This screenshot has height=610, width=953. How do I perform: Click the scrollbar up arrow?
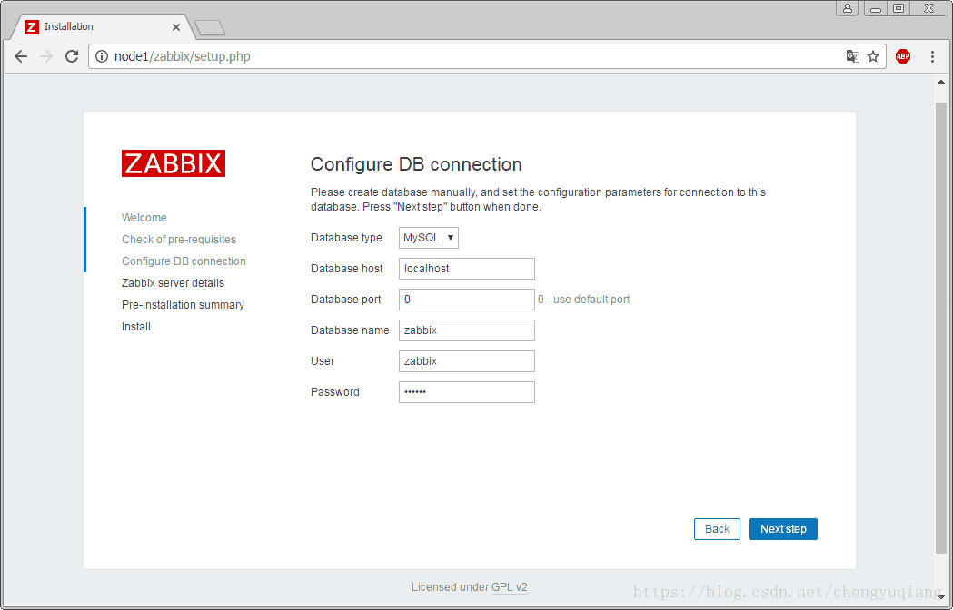[x=941, y=82]
